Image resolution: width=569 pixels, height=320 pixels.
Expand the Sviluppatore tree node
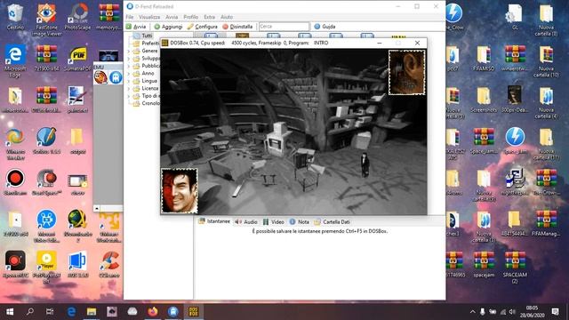click(128, 59)
